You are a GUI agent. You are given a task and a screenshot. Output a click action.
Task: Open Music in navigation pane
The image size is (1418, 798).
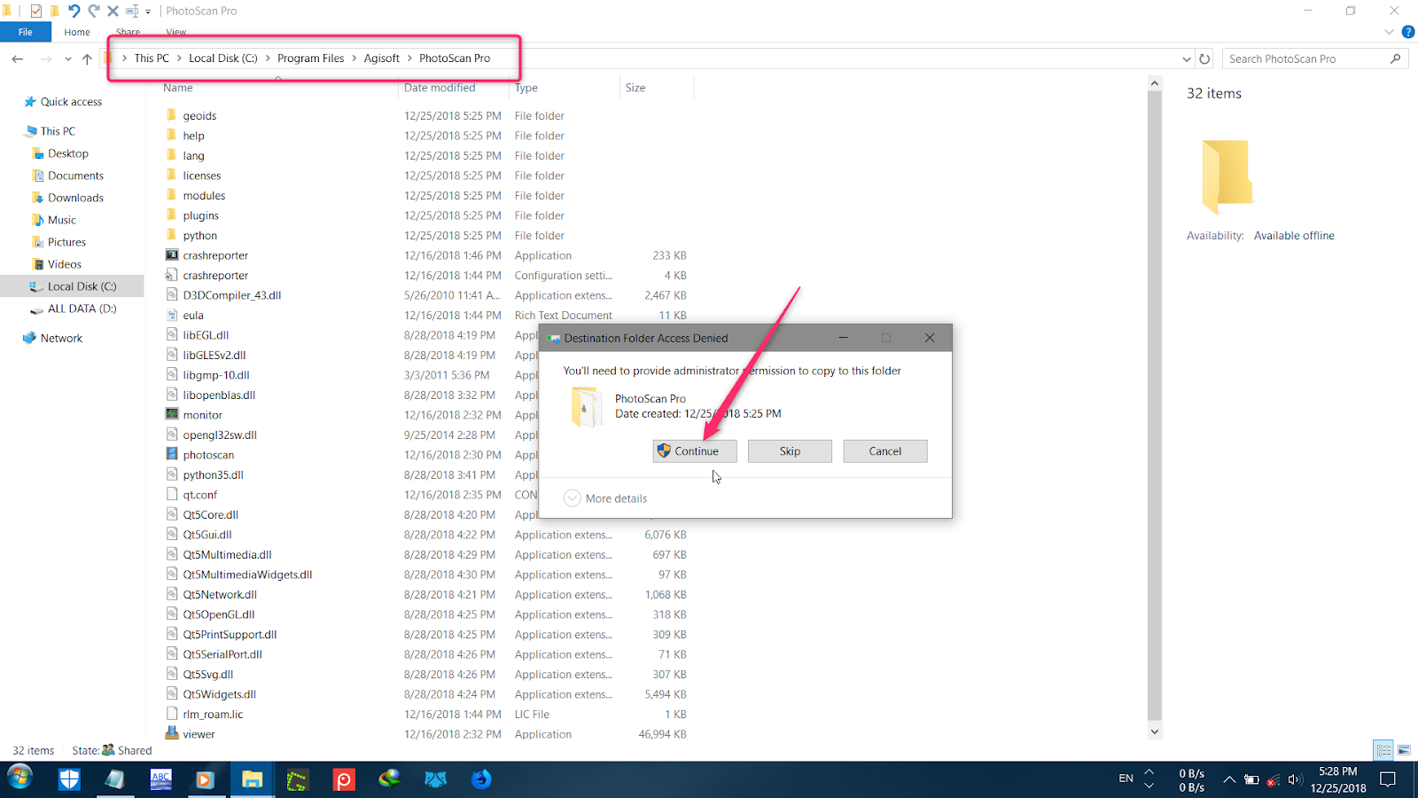61,220
